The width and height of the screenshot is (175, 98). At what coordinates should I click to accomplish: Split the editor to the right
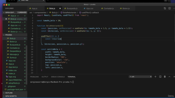coord(170,8)
